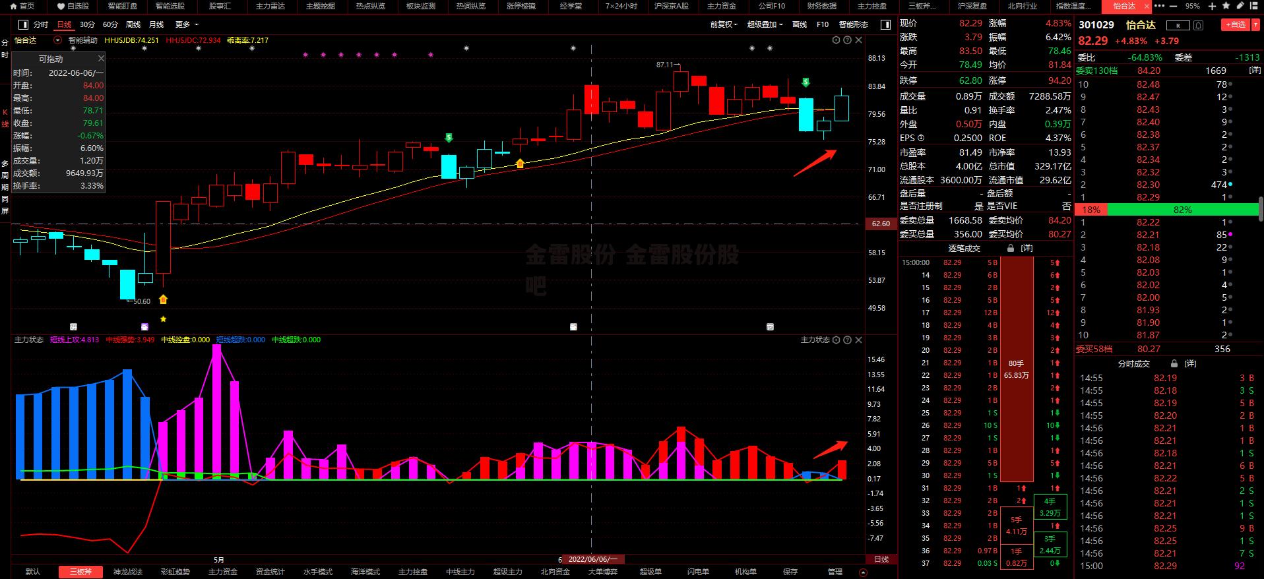Open EPS info icon
1264x579 pixels.
pyautogui.click(x=921, y=138)
